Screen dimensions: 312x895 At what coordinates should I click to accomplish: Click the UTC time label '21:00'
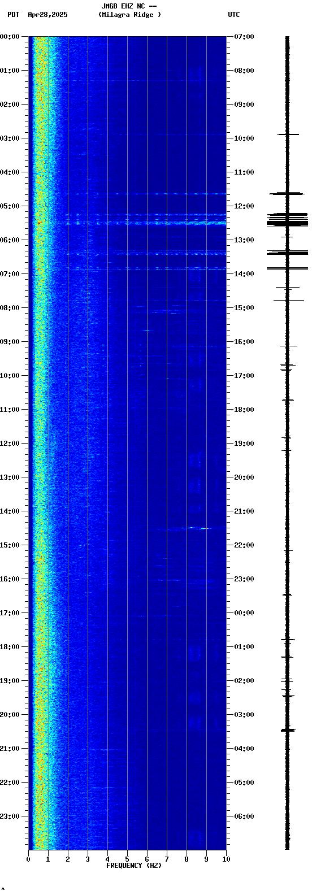244,511
